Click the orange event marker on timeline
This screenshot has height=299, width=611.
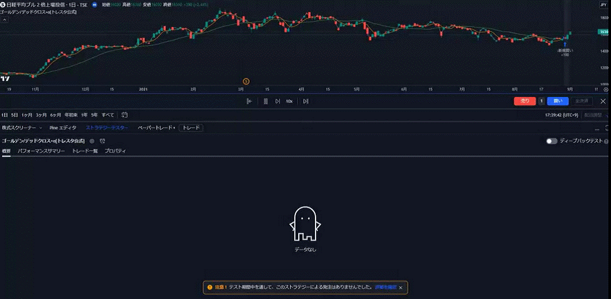click(x=246, y=81)
